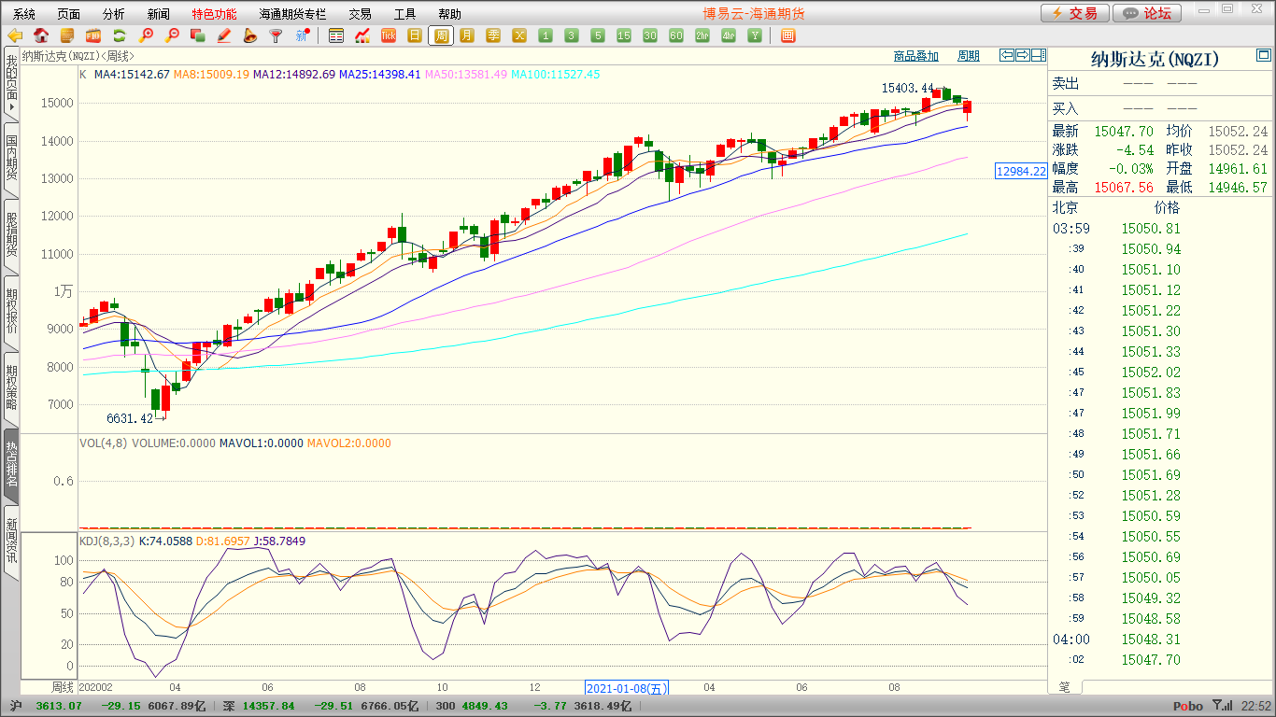Toggle the side panel layout icon
This screenshot has width=1276, height=717.
click(1038, 55)
